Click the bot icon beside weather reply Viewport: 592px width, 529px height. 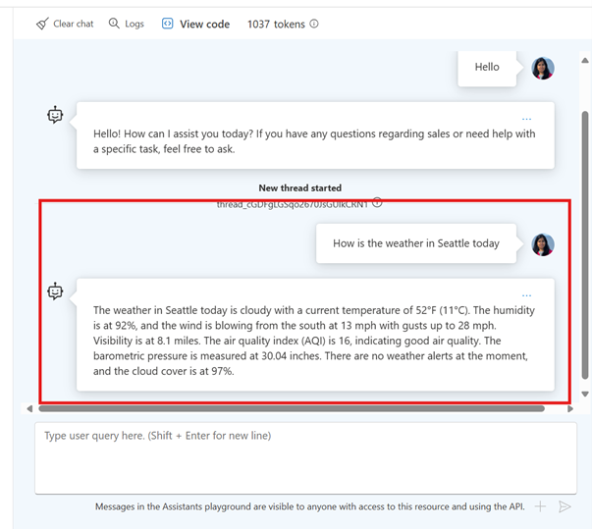pos(55,291)
